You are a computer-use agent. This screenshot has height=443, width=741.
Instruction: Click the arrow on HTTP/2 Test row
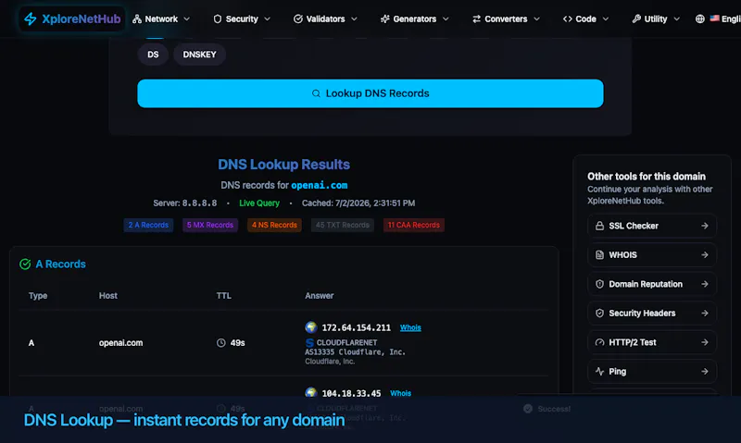[705, 342]
